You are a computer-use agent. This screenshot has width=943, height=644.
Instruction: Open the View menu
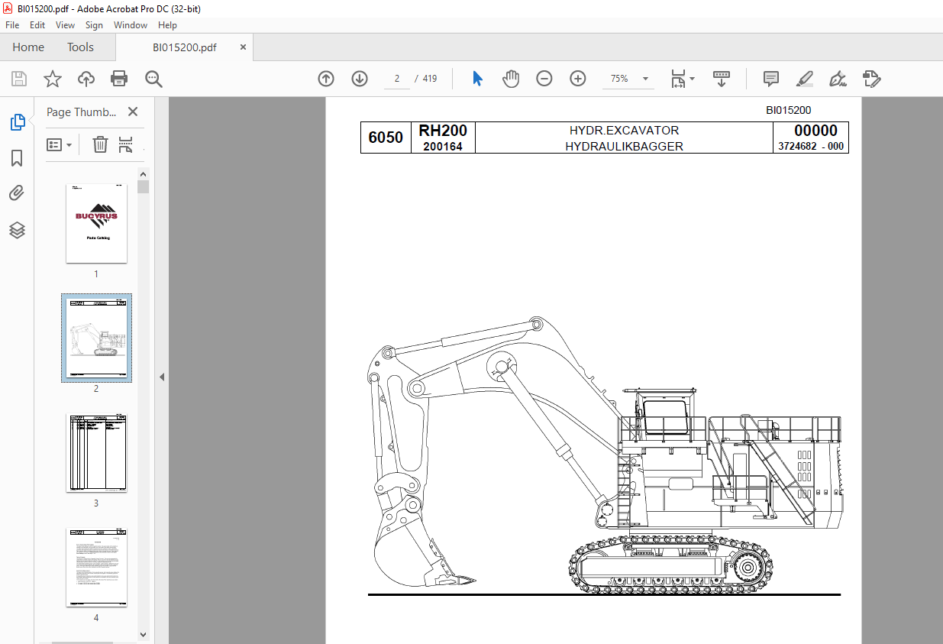click(x=65, y=25)
